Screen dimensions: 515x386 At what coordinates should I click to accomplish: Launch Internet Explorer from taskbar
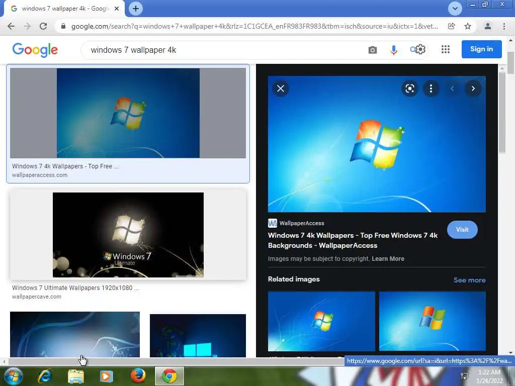tap(45, 376)
